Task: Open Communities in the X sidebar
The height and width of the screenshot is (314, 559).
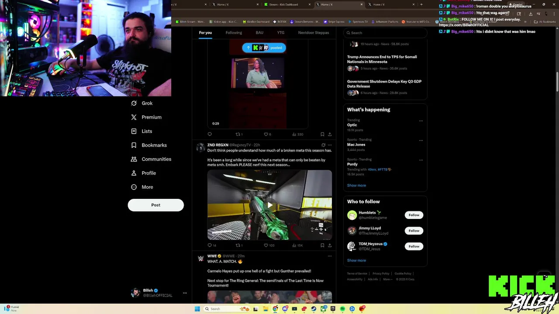Action: [151, 159]
